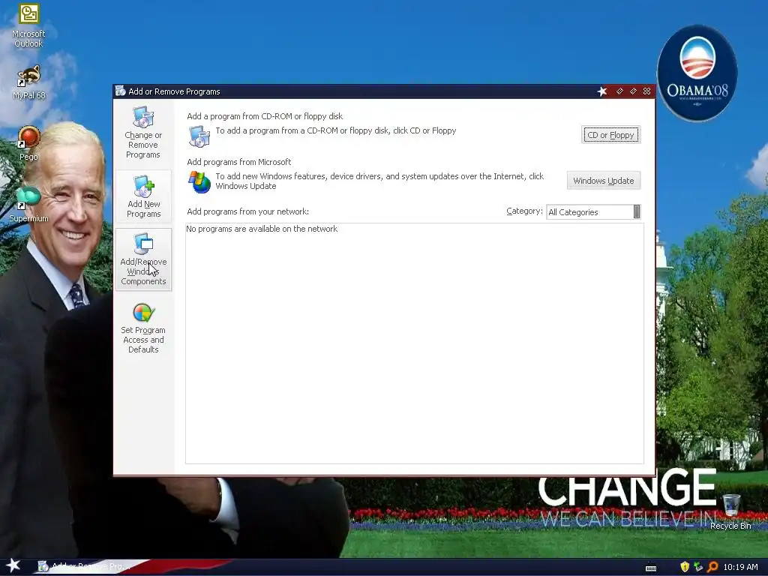This screenshot has width=768, height=576.
Task: Click the orange magnifier tray icon
Action: click(x=712, y=567)
